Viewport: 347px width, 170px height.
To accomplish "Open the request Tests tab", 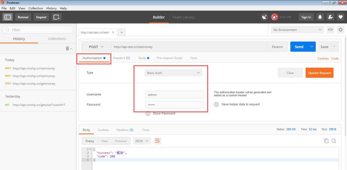I will 194,58.
